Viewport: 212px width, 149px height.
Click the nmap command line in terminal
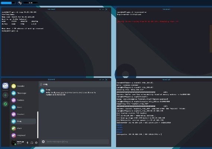click(19, 12)
